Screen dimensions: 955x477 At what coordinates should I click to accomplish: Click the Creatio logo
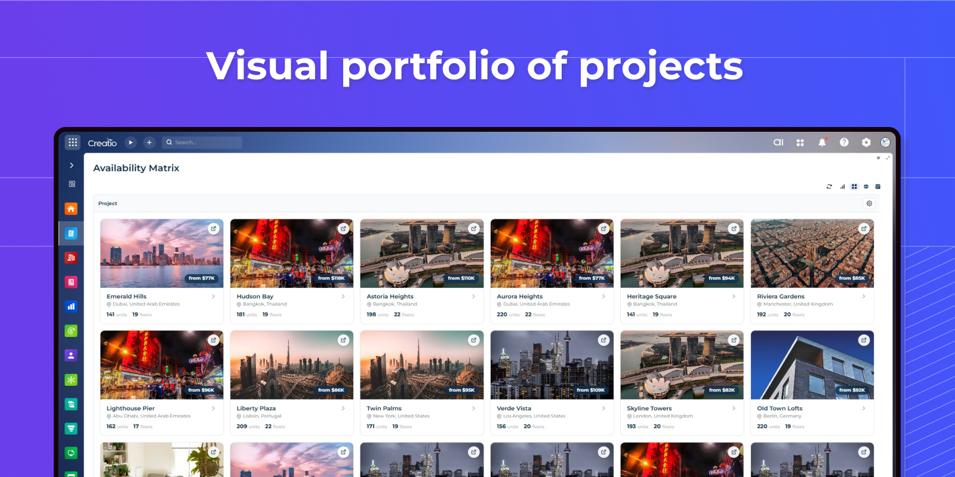[102, 143]
